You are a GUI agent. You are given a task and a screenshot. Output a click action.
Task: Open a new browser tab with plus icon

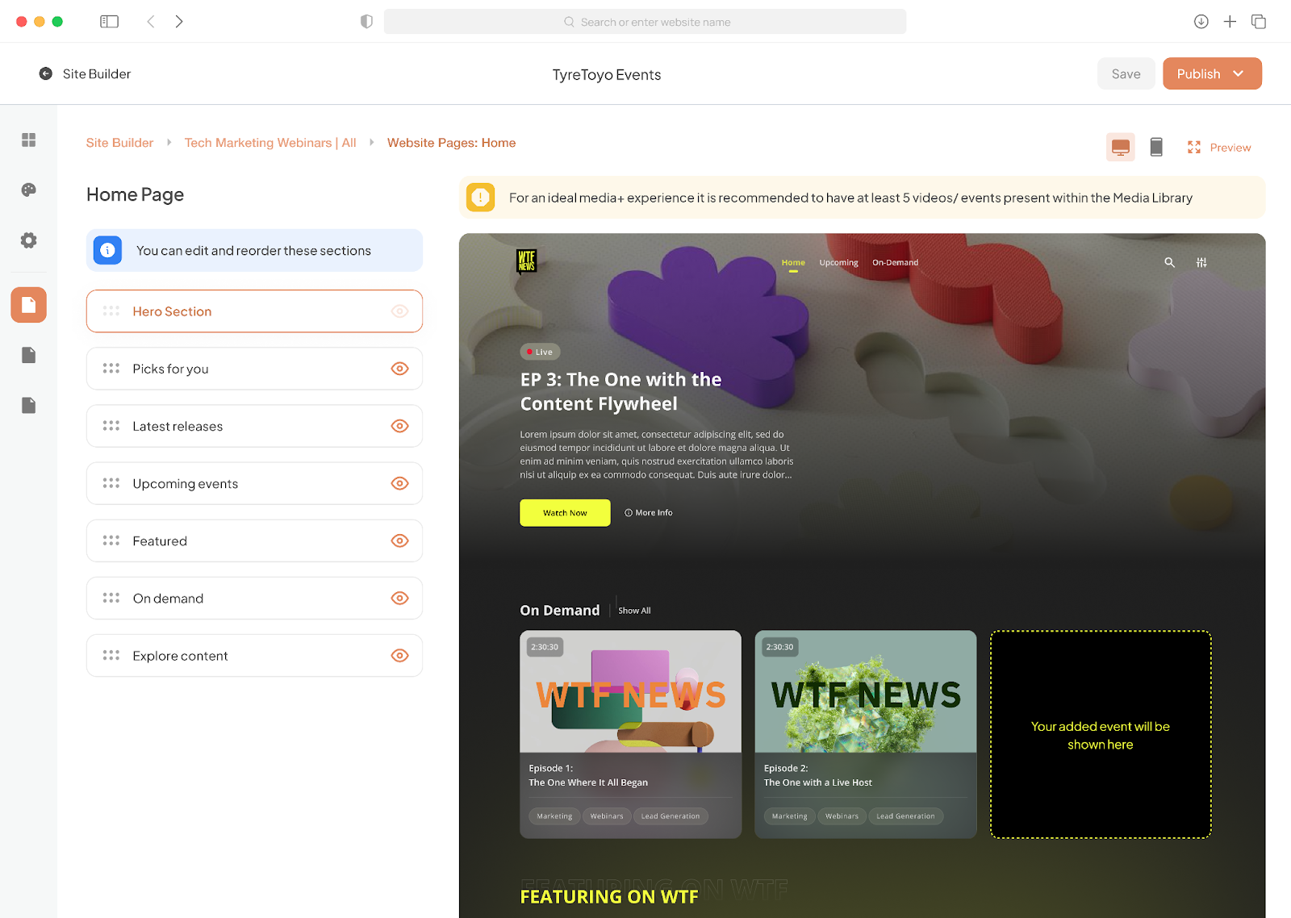(x=1230, y=22)
